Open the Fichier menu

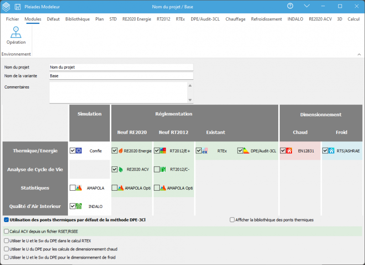pos(12,19)
